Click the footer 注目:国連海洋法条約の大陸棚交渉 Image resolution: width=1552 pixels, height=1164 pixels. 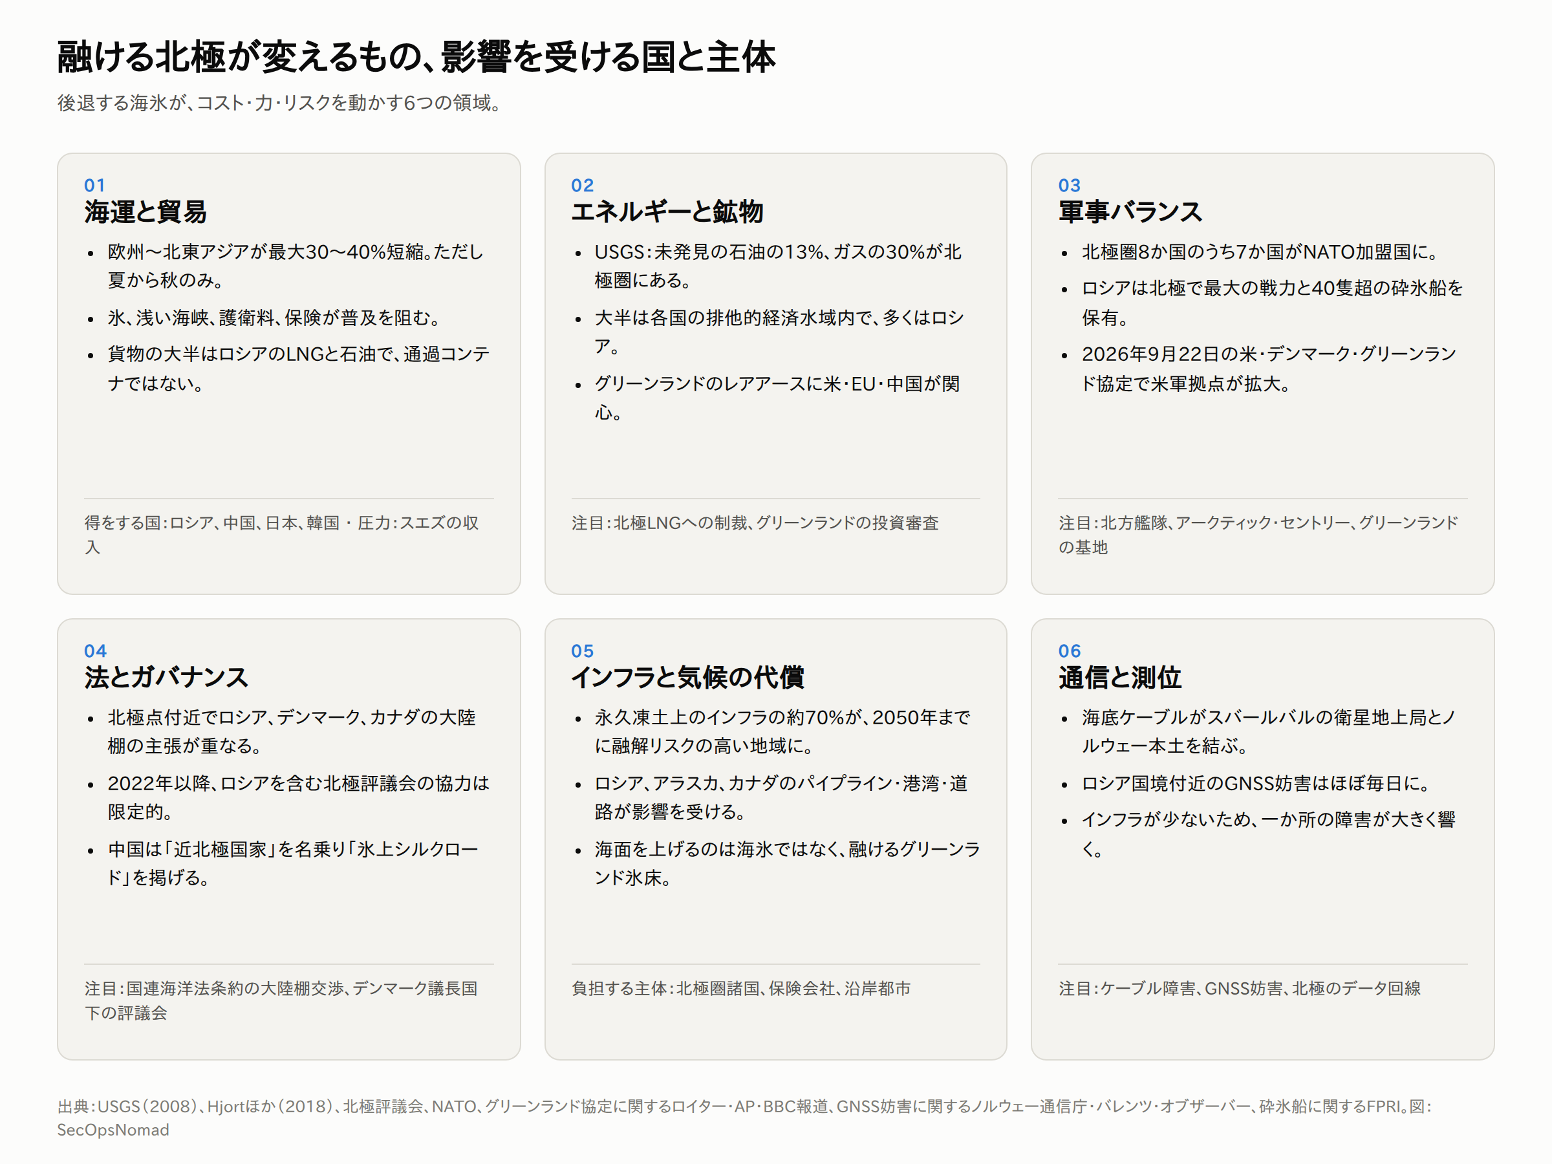281,1000
